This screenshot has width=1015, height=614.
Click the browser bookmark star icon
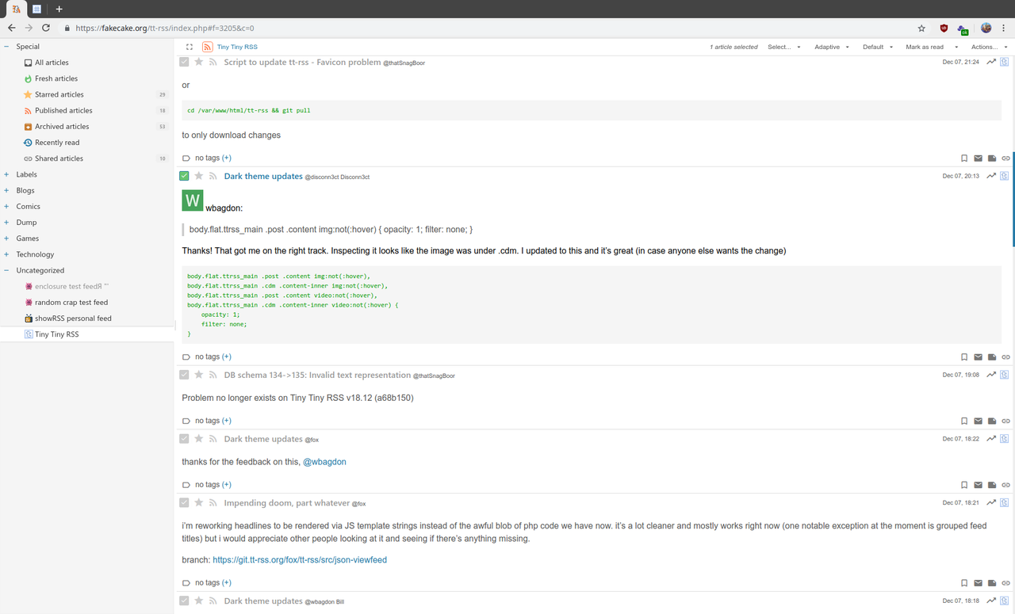pos(921,28)
